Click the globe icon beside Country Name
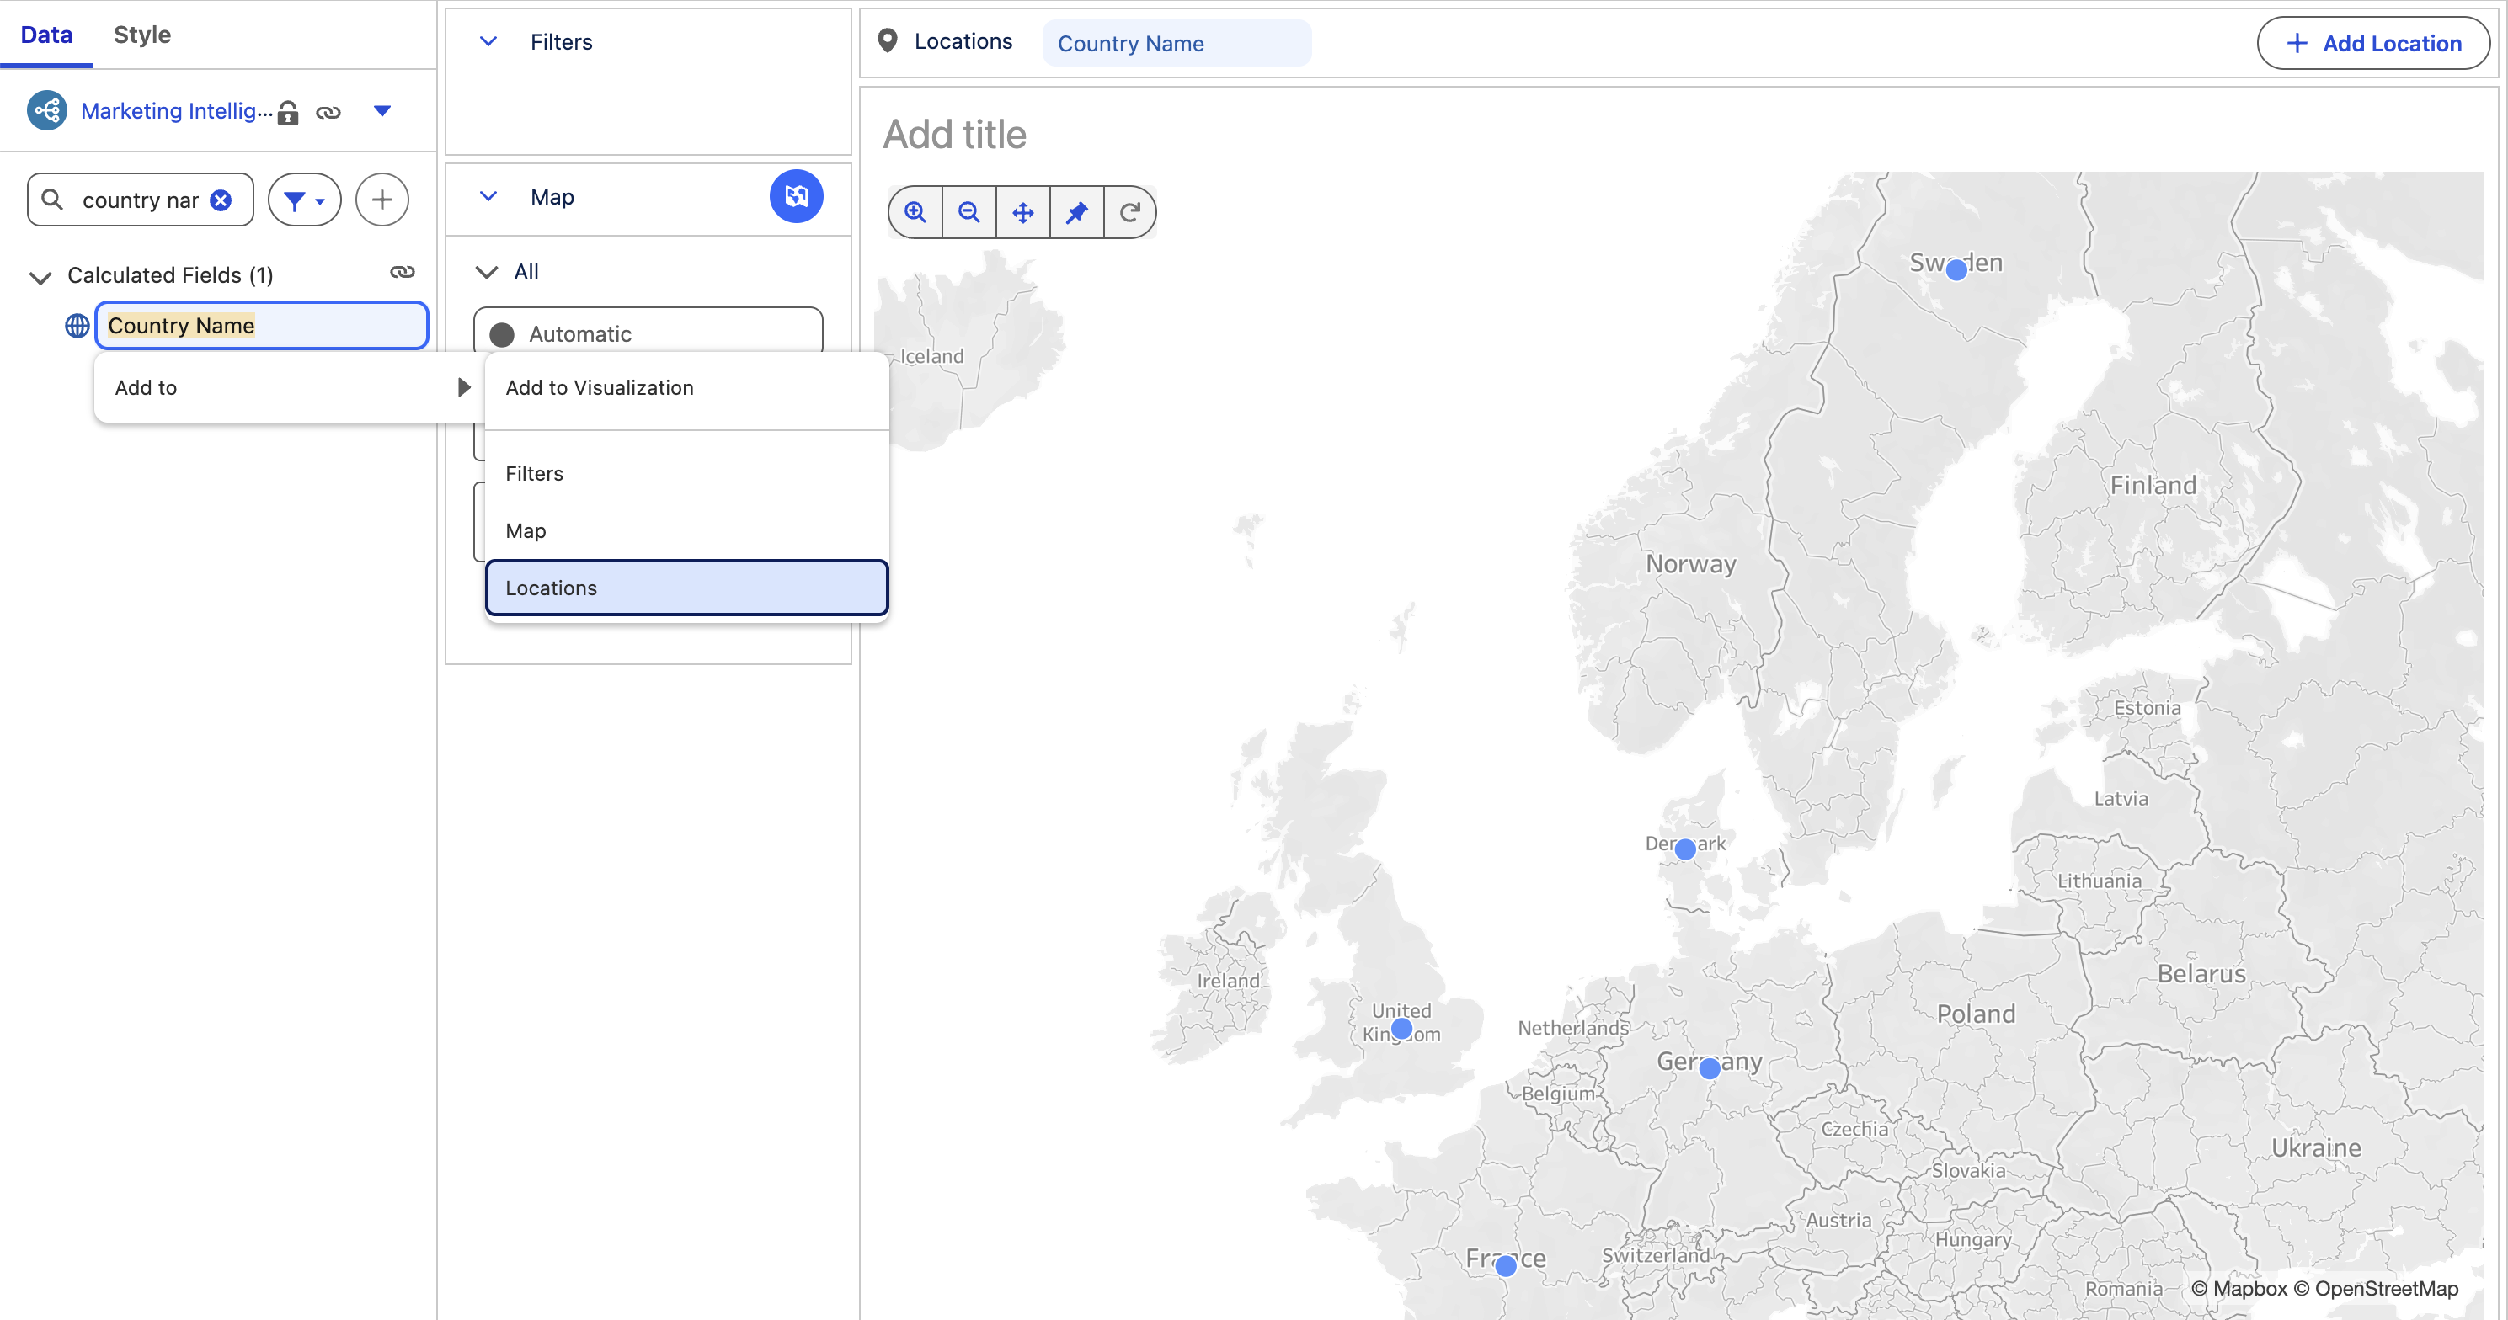The width and height of the screenshot is (2508, 1320). pyautogui.click(x=77, y=326)
